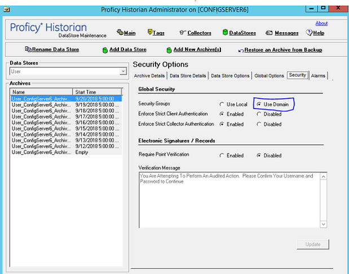Open the Help link
Screen dimensions: 349x274
click(x=319, y=33)
